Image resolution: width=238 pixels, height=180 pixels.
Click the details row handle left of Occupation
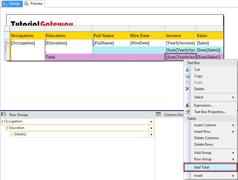point(7,43)
